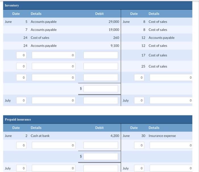Viewport: 199px width, 172px height.
Task: Click the Insurance expense entry
Action: pos(162,136)
